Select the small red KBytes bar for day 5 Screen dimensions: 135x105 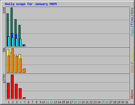click(x=24, y=98)
